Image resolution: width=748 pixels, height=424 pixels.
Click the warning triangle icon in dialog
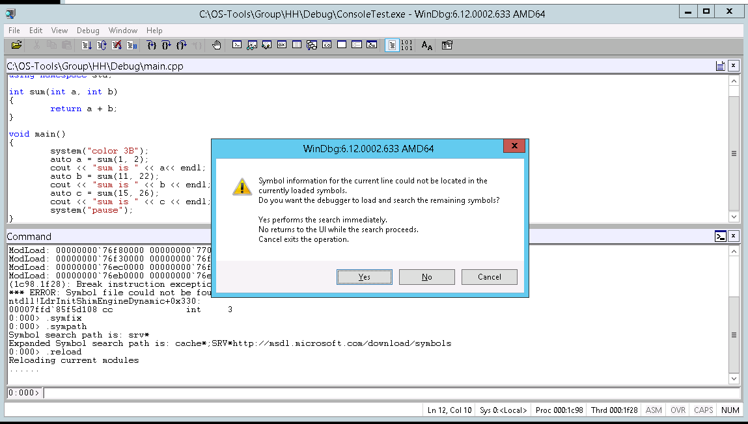point(242,187)
